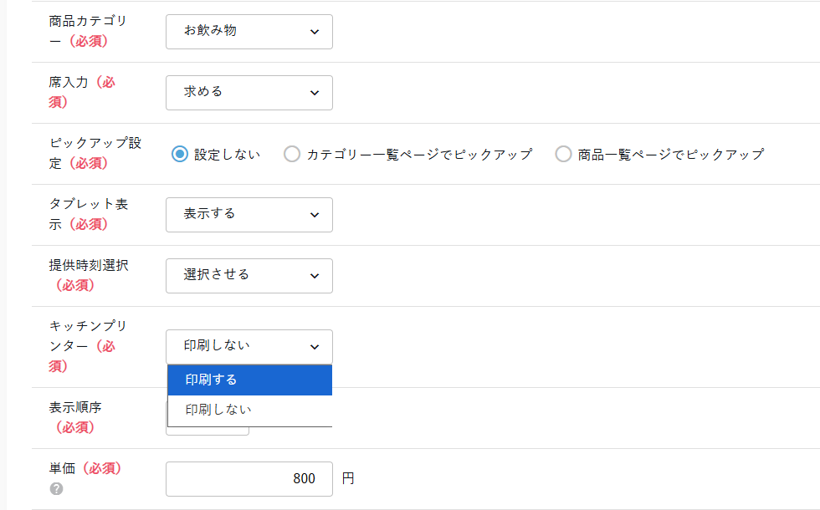Open the 商品カテゴリー dropdown
The height and width of the screenshot is (510, 820).
(x=249, y=32)
